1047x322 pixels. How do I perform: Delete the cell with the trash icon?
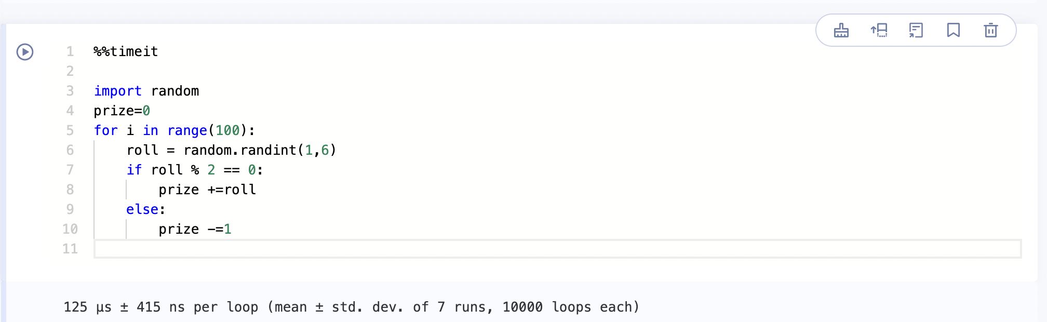(990, 31)
